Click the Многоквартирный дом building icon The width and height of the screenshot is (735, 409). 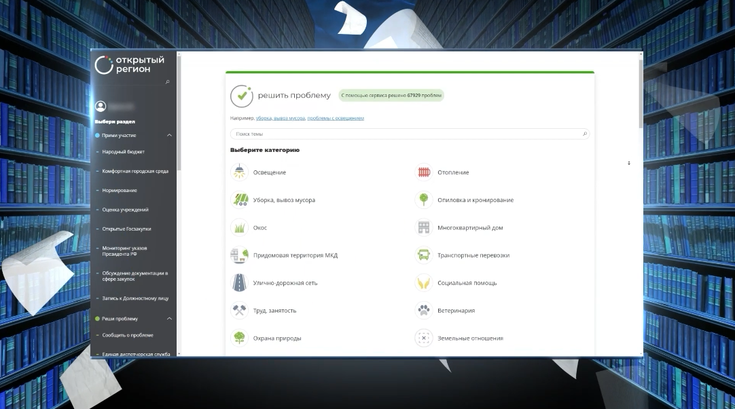tap(423, 228)
